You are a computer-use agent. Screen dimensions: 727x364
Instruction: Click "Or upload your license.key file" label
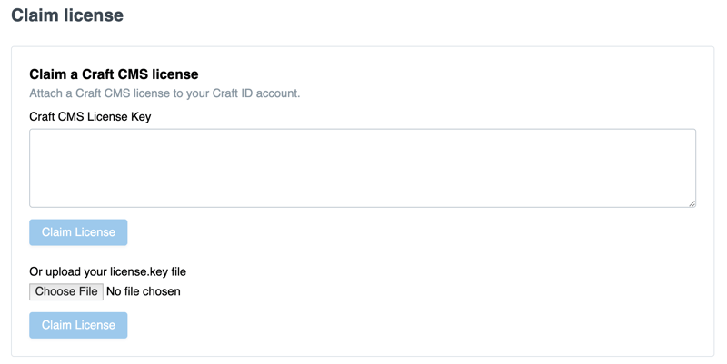coord(107,271)
